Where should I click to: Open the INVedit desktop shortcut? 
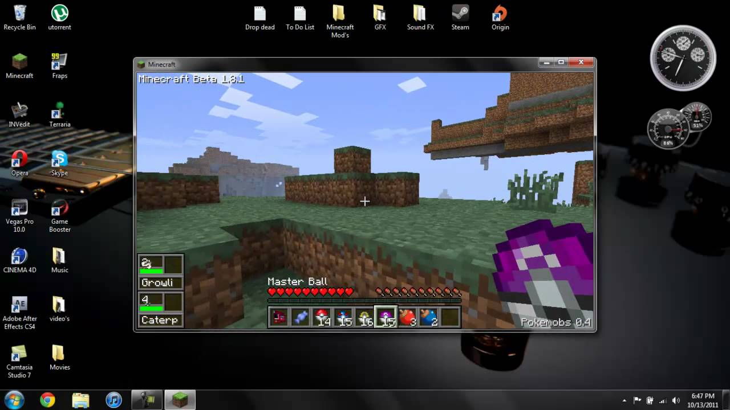pyautogui.click(x=19, y=114)
